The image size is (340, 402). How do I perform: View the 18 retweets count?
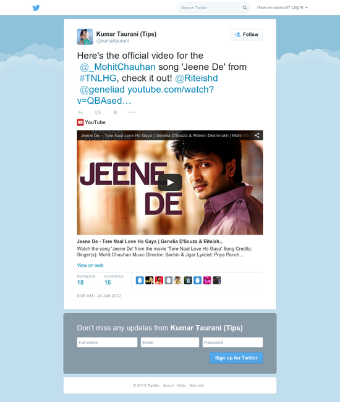tap(80, 282)
